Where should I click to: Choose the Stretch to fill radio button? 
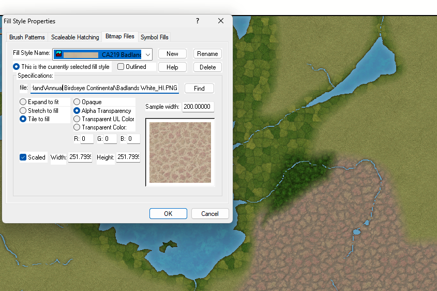point(23,110)
